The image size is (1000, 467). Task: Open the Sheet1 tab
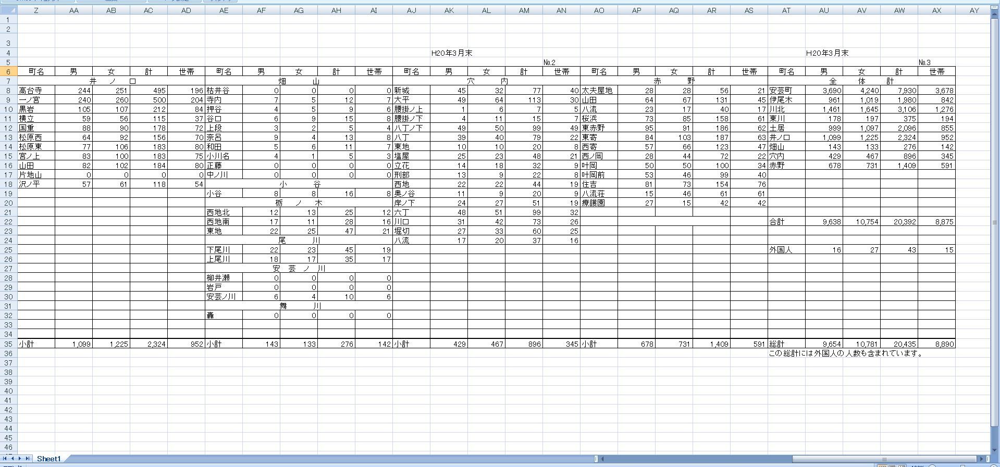48,459
